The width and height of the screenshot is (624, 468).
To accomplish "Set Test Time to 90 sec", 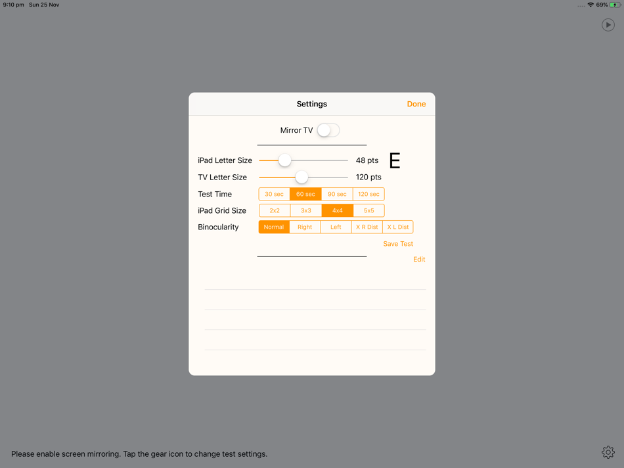I will pos(337,194).
